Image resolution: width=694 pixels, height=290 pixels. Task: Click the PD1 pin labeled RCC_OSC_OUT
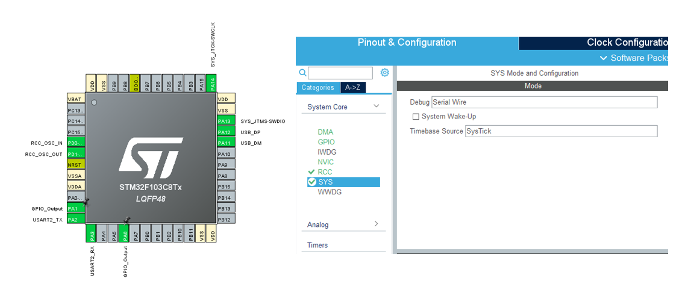76,154
